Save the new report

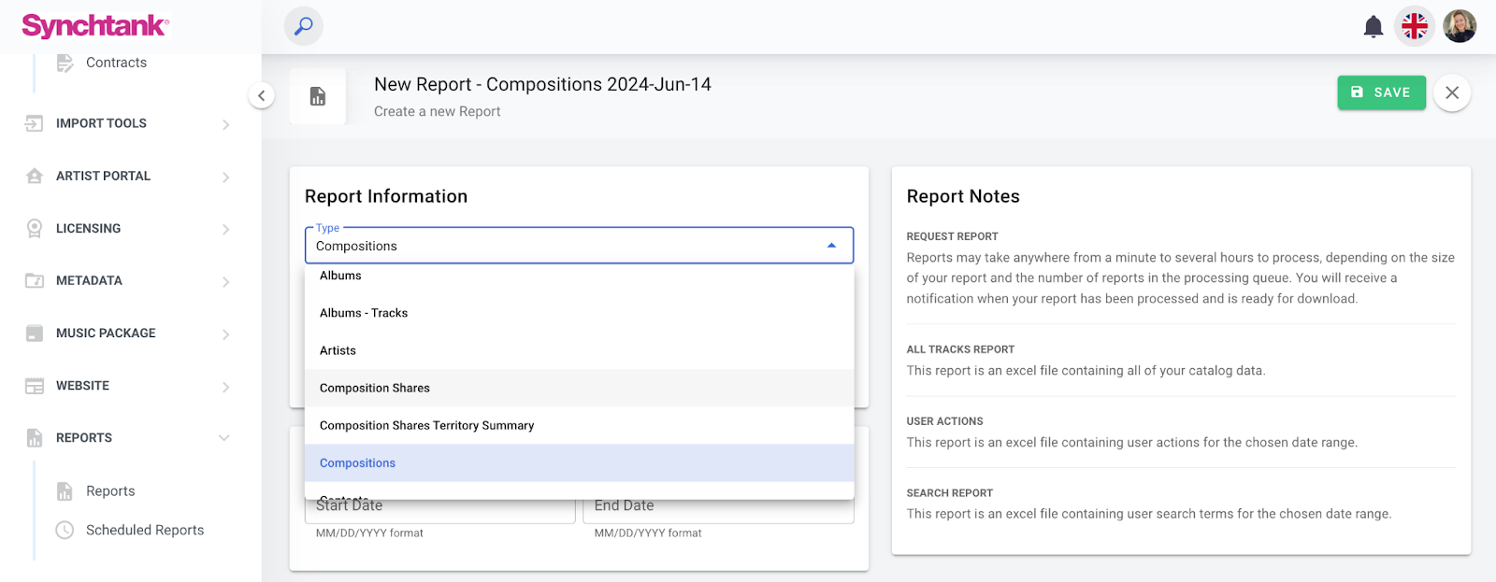coord(1380,92)
